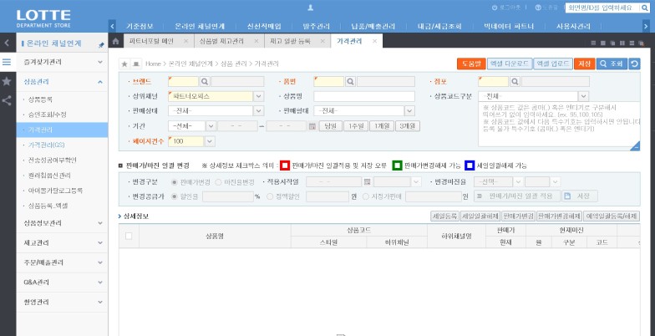Click the search icon next to 브랜드 field
This screenshot has height=336, width=655.
coord(205,82)
